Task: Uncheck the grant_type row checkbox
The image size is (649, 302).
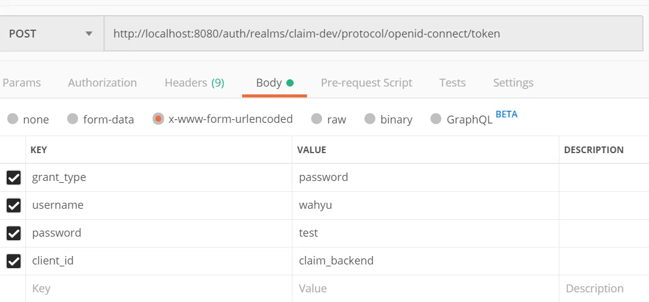Action: 13,178
